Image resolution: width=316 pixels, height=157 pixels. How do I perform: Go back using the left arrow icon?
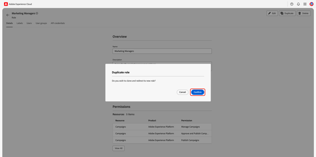click(8, 15)
